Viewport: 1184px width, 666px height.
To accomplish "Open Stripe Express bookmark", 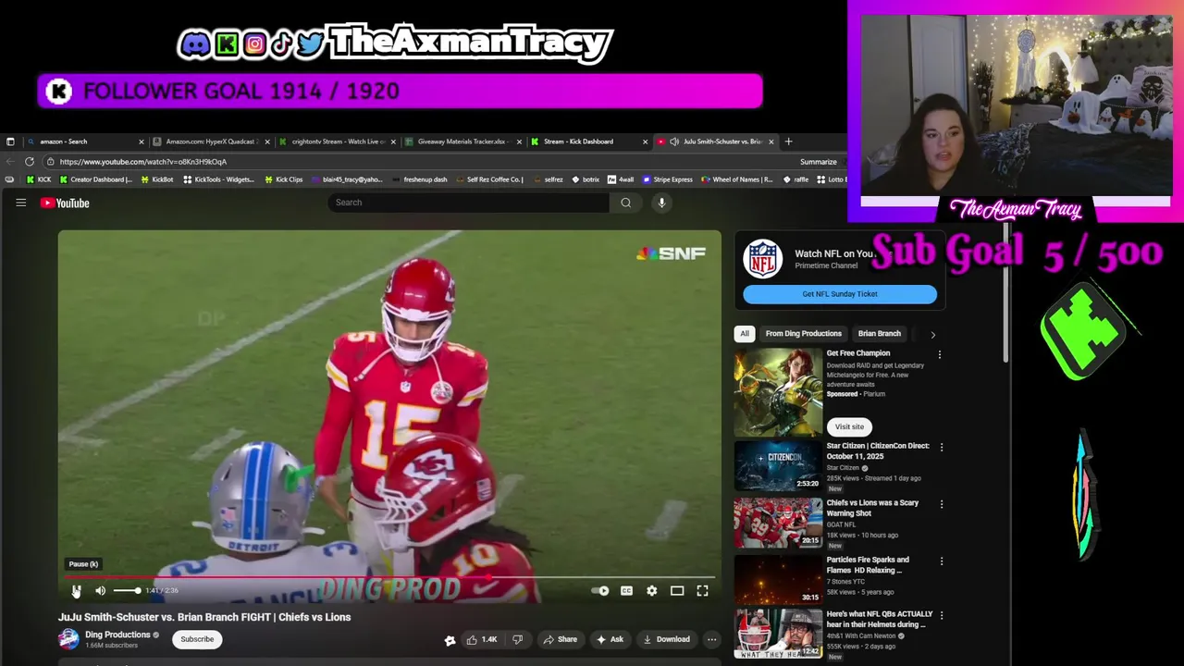I will pyautogui.click(x=667, y=179).
